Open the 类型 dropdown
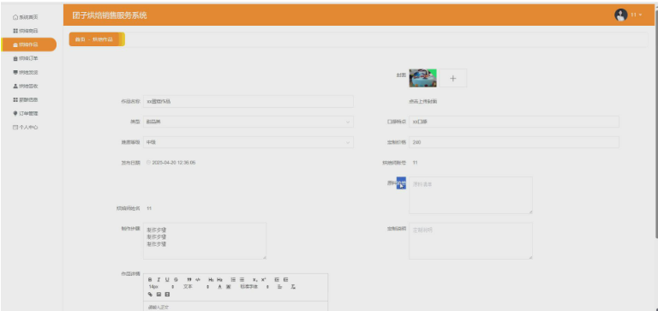Viewport: 658px width, 311px height. (248, 122)
